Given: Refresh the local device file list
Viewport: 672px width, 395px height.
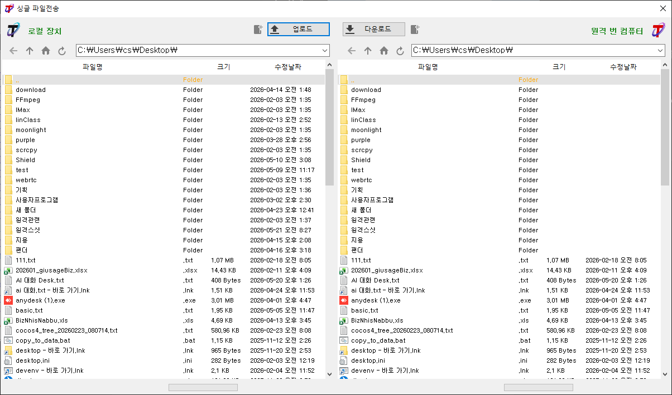Looking at the screenshot, I should click(x=62, y=51).
